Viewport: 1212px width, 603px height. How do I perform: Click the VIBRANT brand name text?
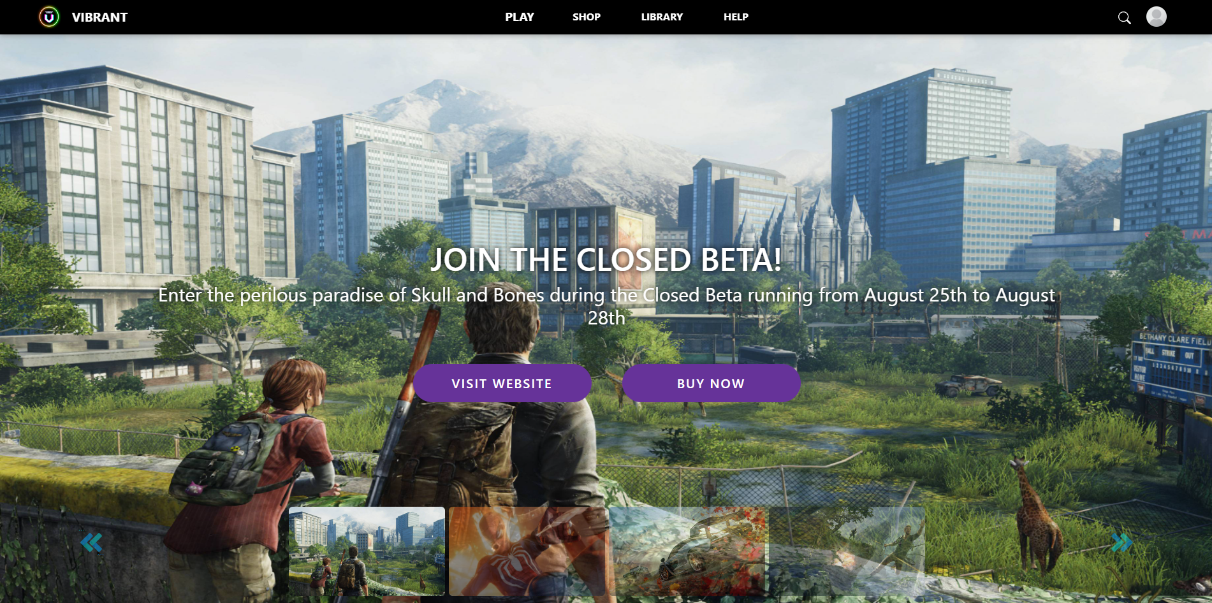[x=99, y=17]
